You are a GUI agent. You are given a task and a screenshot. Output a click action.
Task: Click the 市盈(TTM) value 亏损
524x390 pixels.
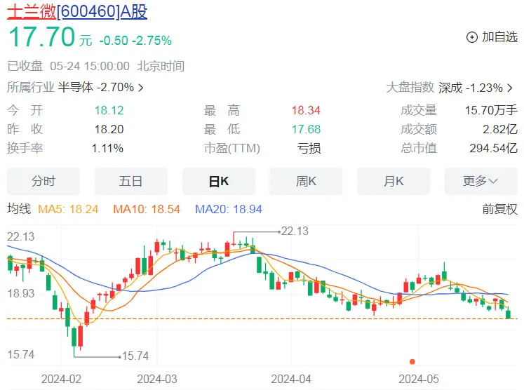[x=309, y=148]
